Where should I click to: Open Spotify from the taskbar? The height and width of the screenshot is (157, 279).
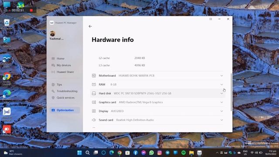(x=184, y=153)
